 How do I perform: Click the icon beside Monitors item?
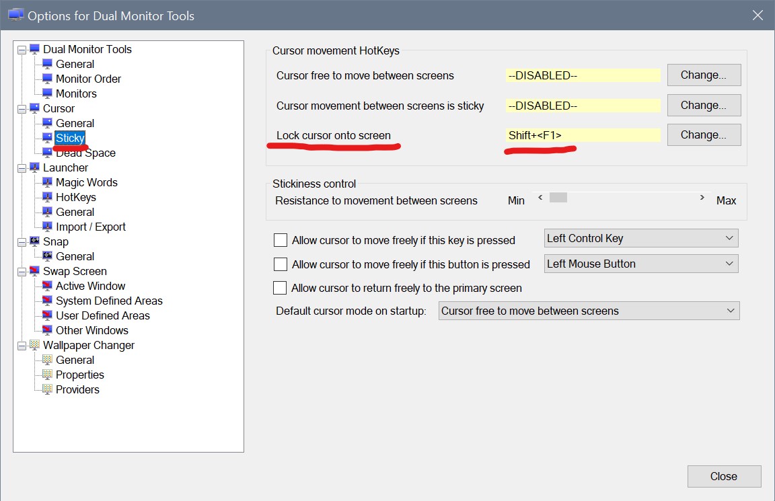point(47,93)
